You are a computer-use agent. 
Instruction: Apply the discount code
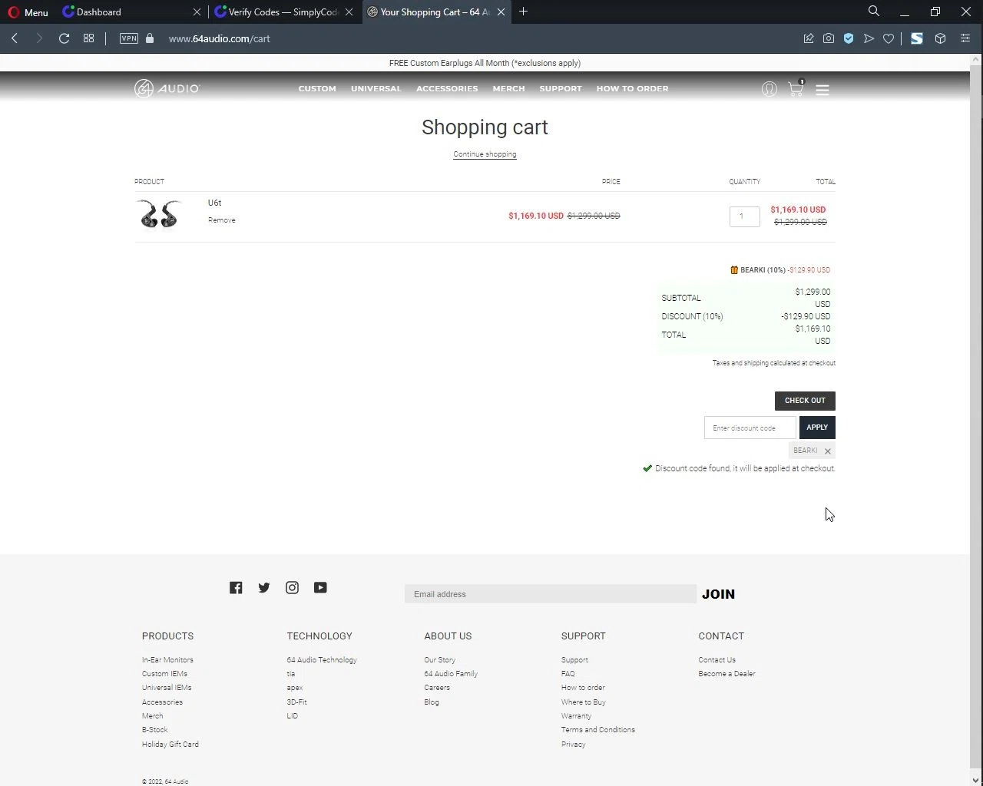(x=817, y=428)
